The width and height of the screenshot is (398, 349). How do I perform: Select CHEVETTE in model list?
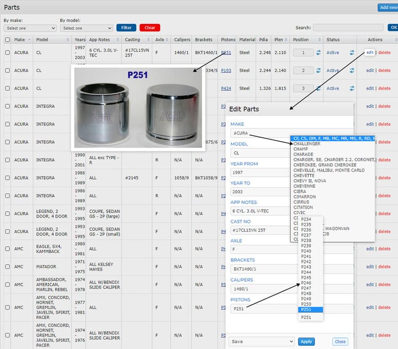pos(304,176)
